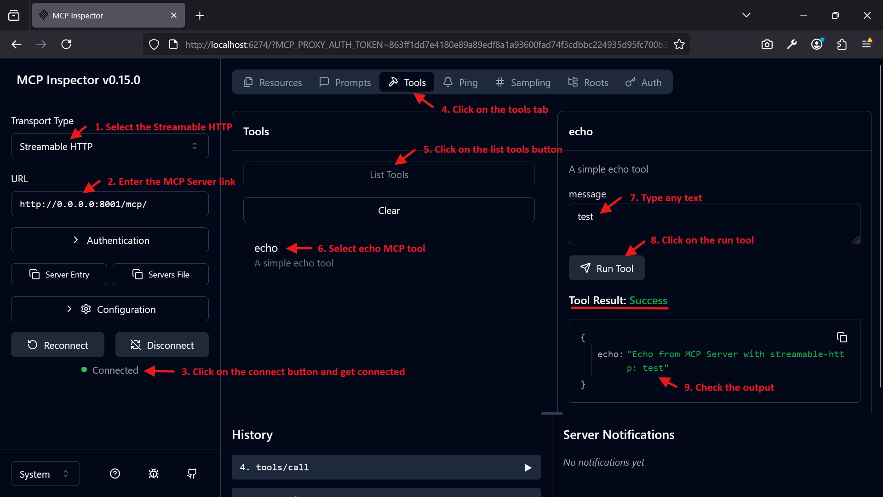Open the GitHub repository icon
The height and width of the screenshot is (497, 883).
[192, 474]
